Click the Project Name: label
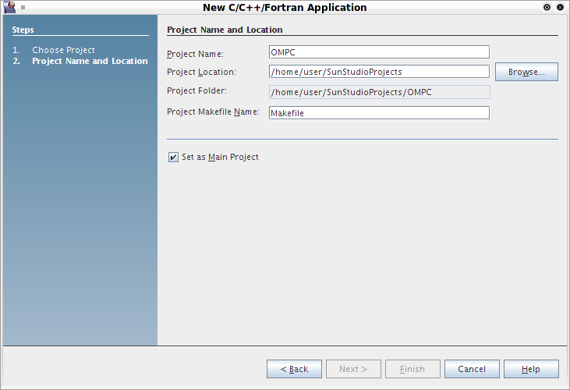The width and height of the screenshot is (570, 390). click(195, 54)
